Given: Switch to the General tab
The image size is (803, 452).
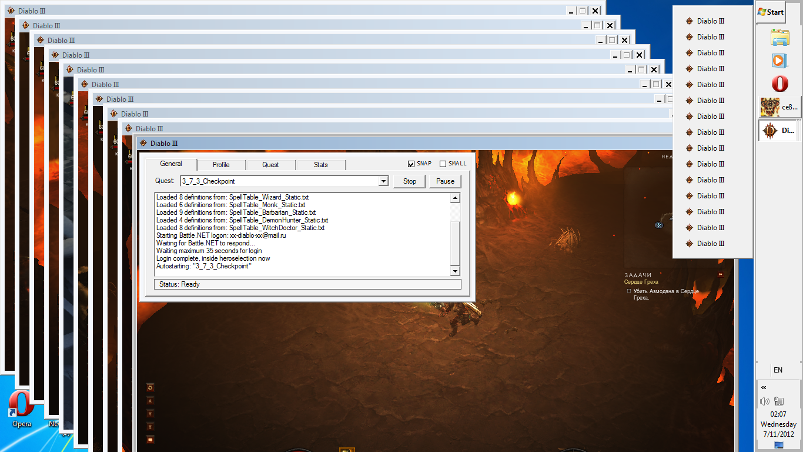Looking at the screenshot, I should tap(171, 164).
